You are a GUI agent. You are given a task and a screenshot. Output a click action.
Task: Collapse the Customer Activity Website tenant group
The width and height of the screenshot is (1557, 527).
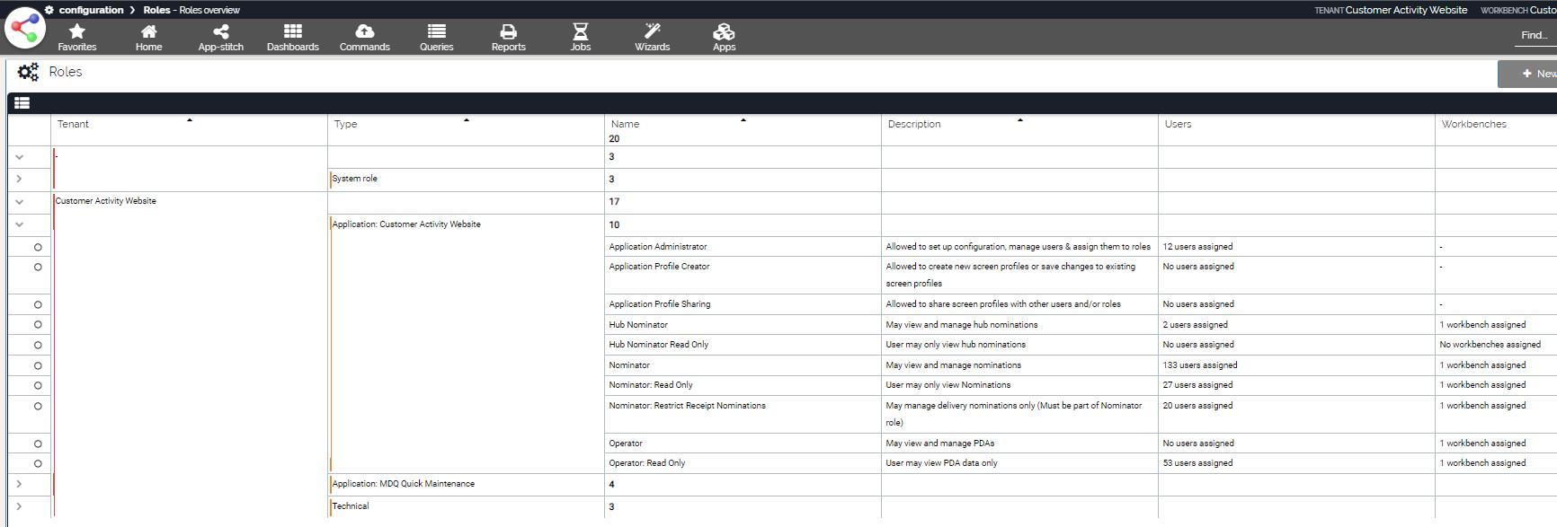coord(19,202)
